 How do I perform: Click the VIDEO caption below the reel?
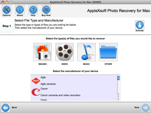click(x=64, y=64)
